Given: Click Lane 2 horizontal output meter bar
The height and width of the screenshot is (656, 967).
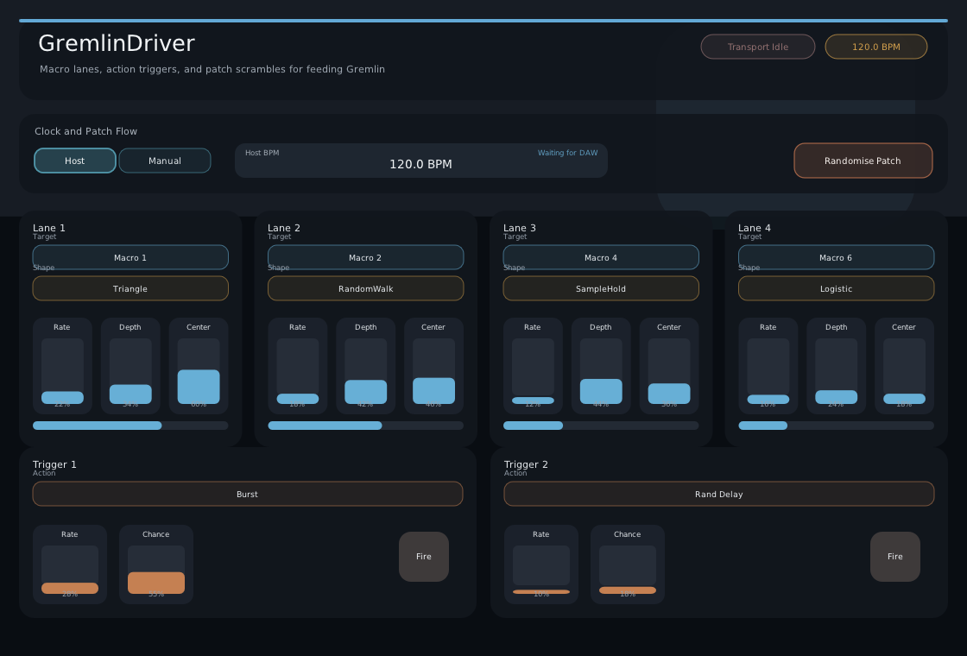Looking at the screenshot, I should pos(365,426).
